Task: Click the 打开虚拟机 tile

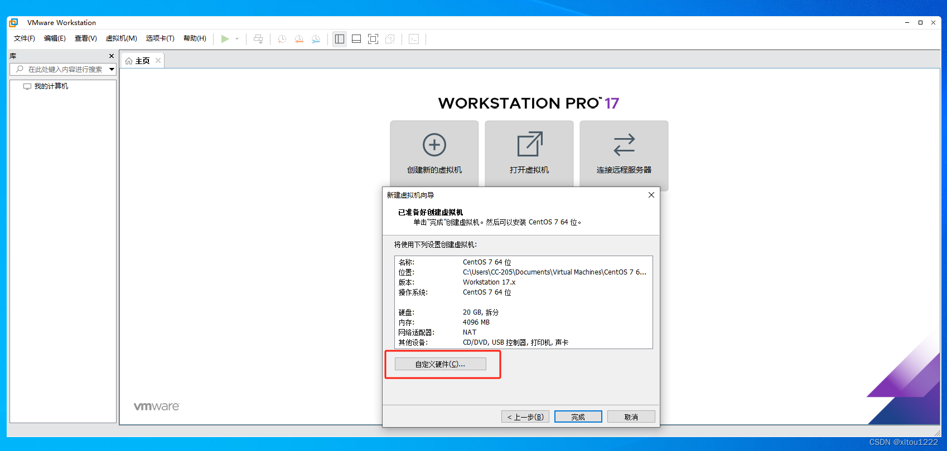Action: (x=529, y=154)
